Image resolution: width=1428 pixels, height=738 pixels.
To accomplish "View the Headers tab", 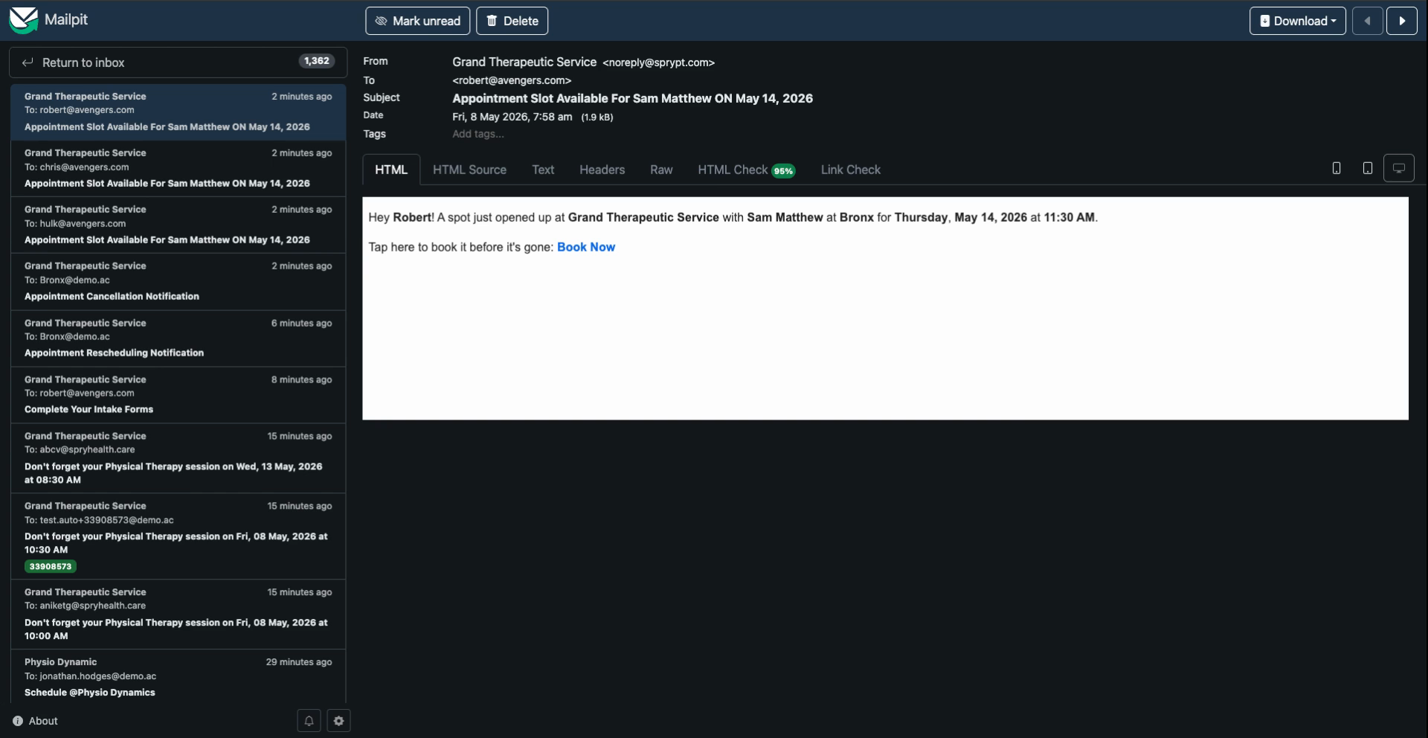I will 602,170.
